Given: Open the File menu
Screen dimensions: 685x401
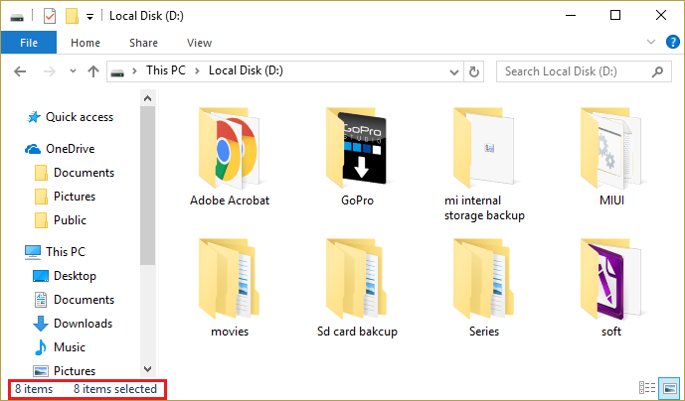Looking at the screenshot, I should [x=30, y=43].
